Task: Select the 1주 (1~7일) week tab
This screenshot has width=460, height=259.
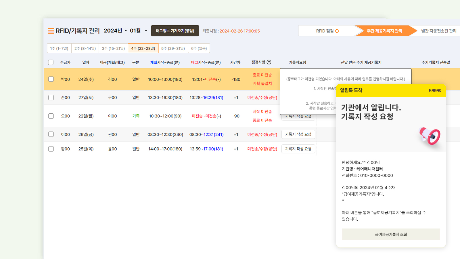Action: [x=59, y=48]
